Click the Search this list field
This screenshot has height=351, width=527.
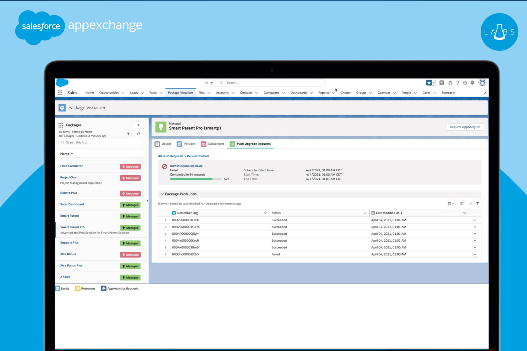coord(101,143)
